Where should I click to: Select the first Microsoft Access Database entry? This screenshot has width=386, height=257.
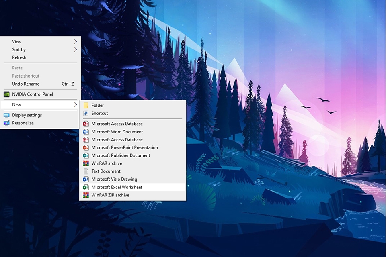click(x=117, y=124)
